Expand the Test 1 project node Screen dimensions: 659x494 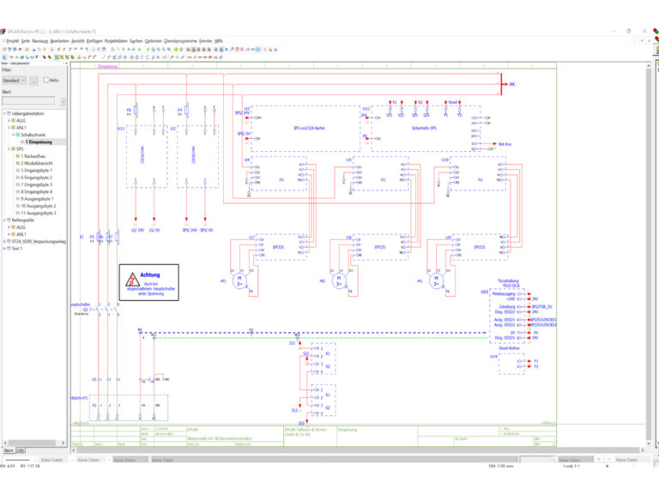[x=4, y=249]
